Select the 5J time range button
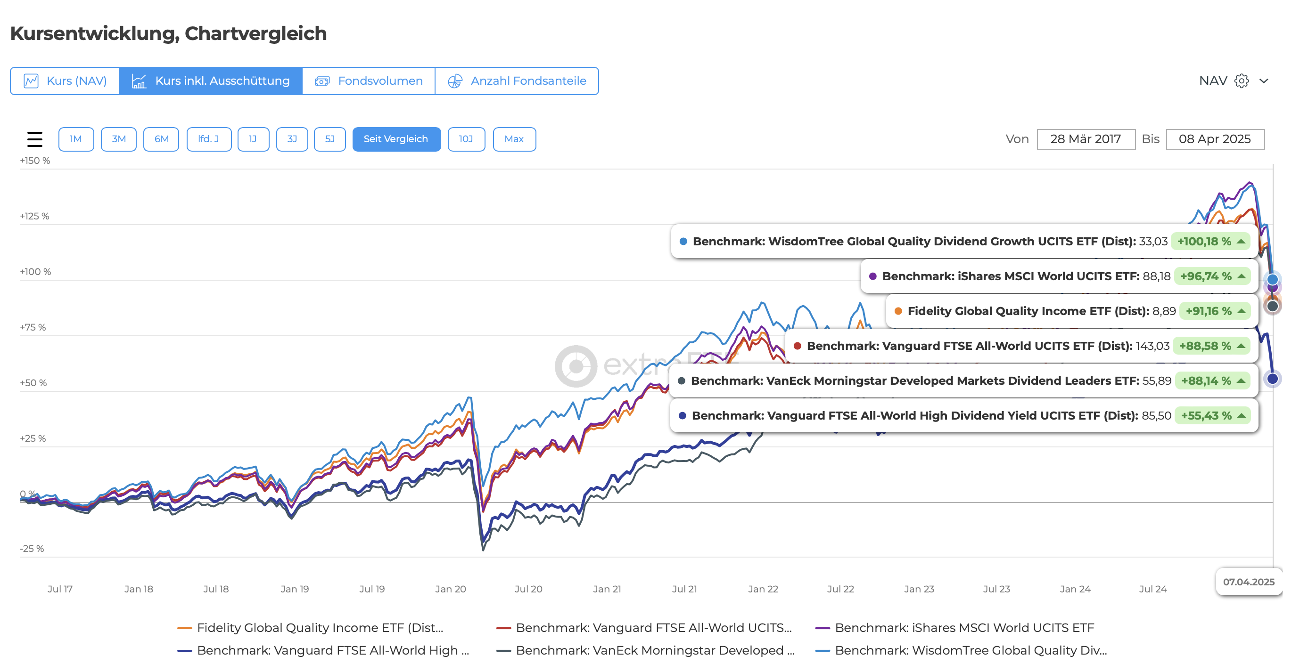Screen dimensions: 1300x664 point(329,138)
